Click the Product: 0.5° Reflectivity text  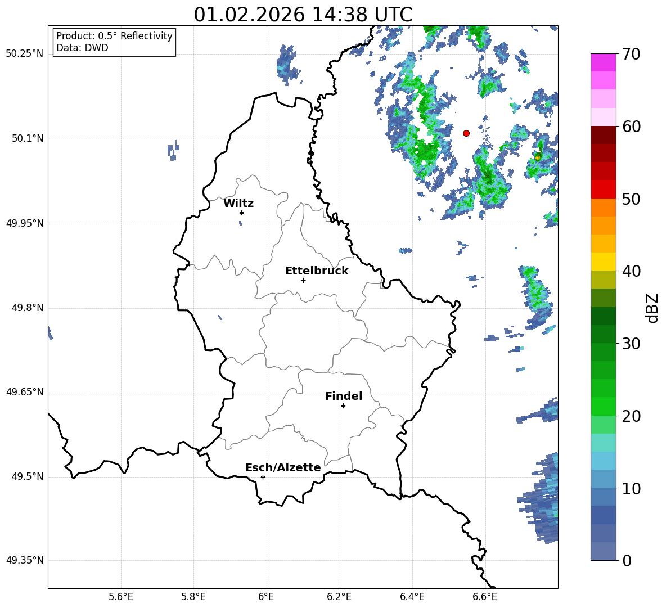point(114,36)
